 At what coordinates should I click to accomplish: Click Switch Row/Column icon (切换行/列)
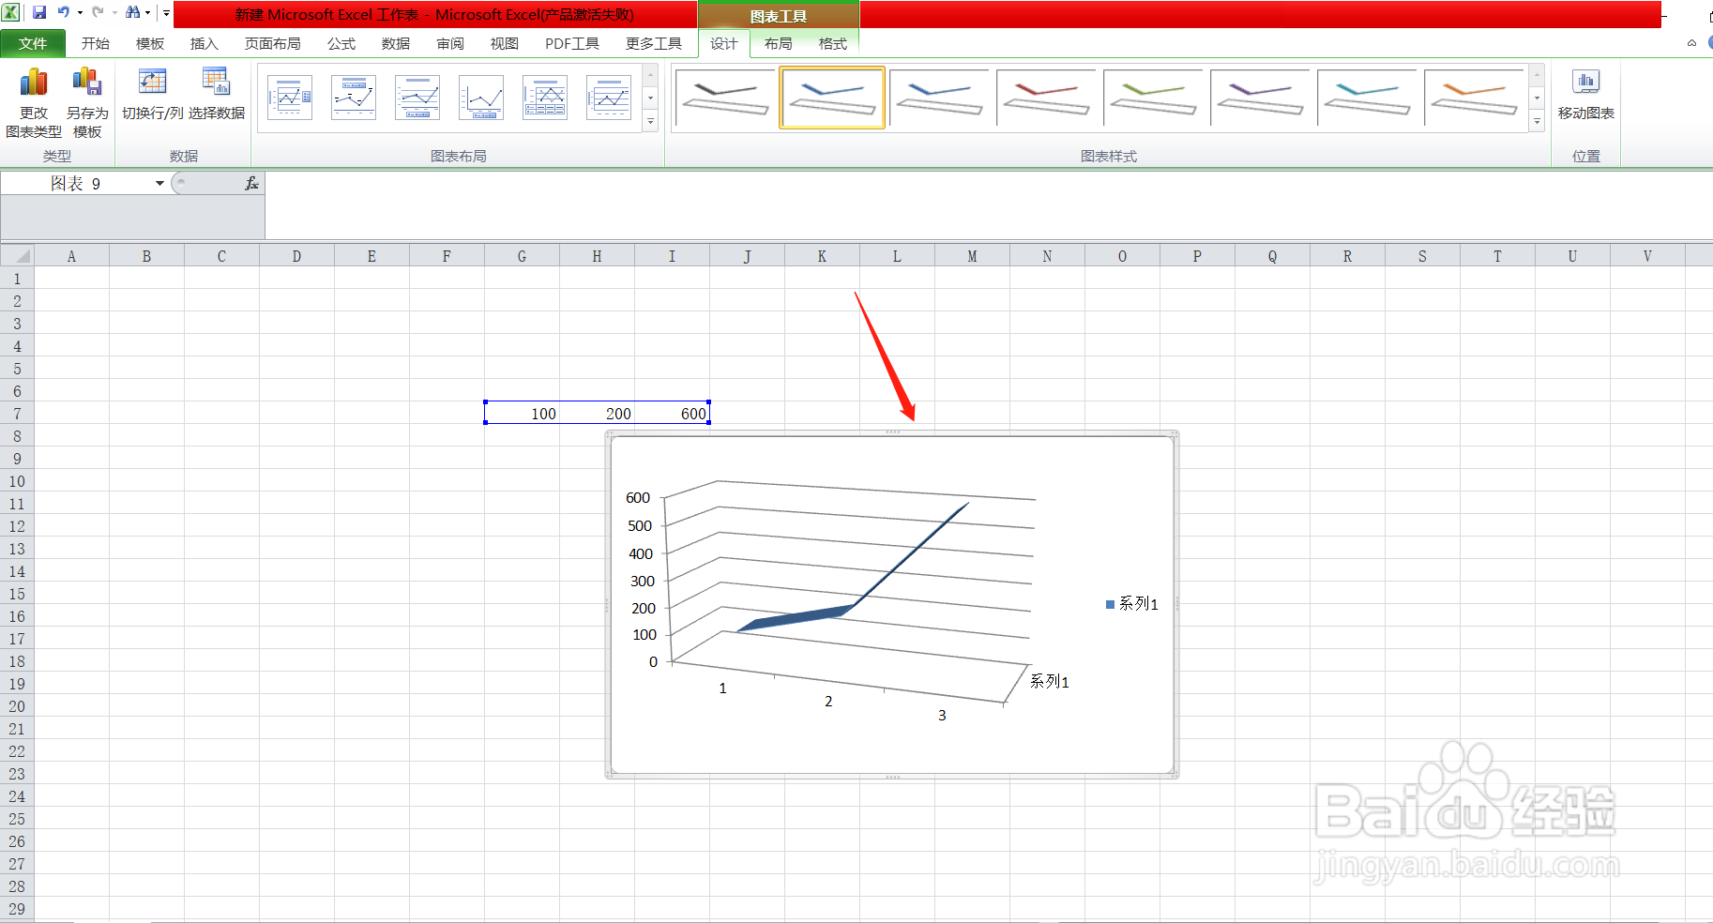point(152,94)
